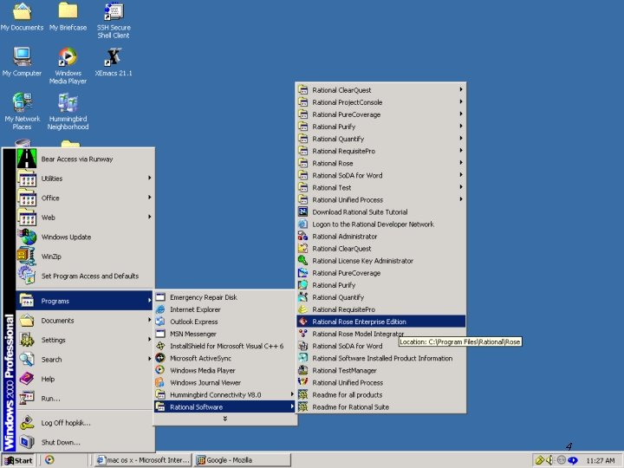The height and width of the screenshot is (468, 624).
Task: Expand Hummingbird Connectivity V8.0 submenu arrow
Action: pyautogui.click(x=292, y=394)
